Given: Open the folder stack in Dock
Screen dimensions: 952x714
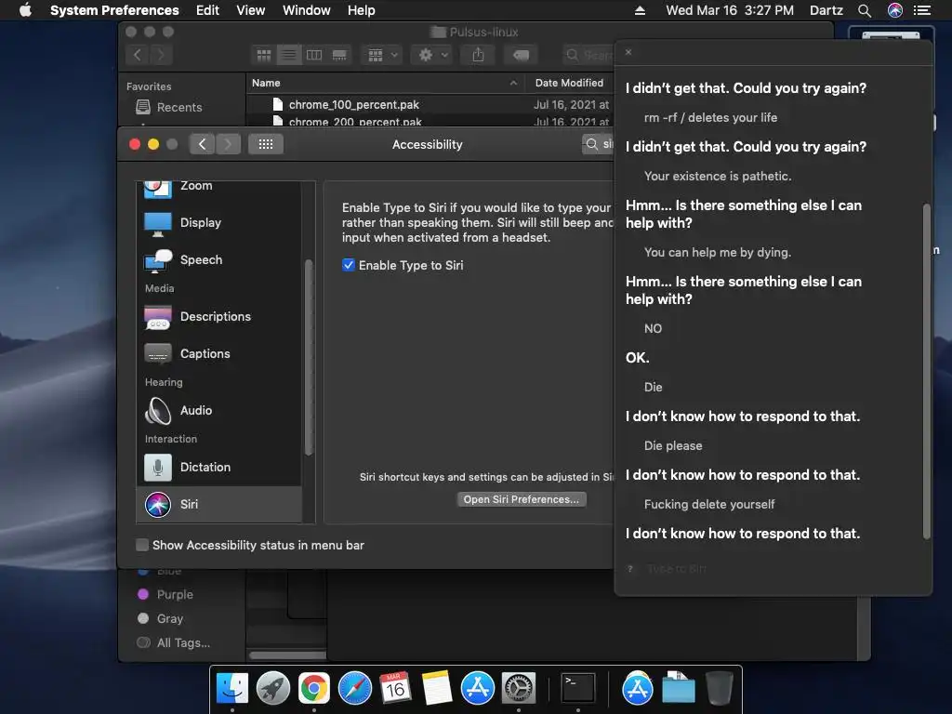Looking at the screenshot, I should [678, 688].
